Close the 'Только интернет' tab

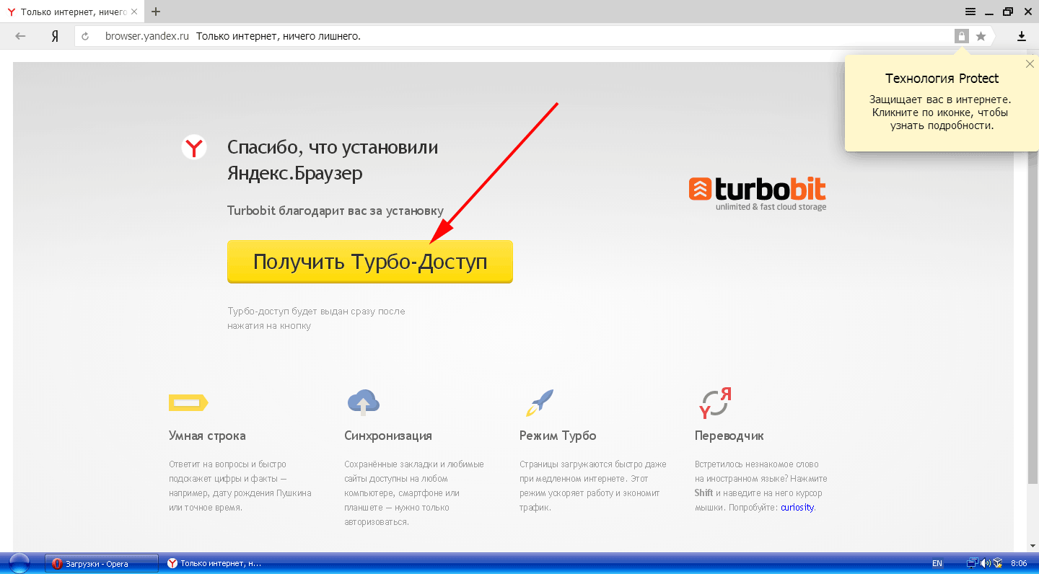coord(133,12)
